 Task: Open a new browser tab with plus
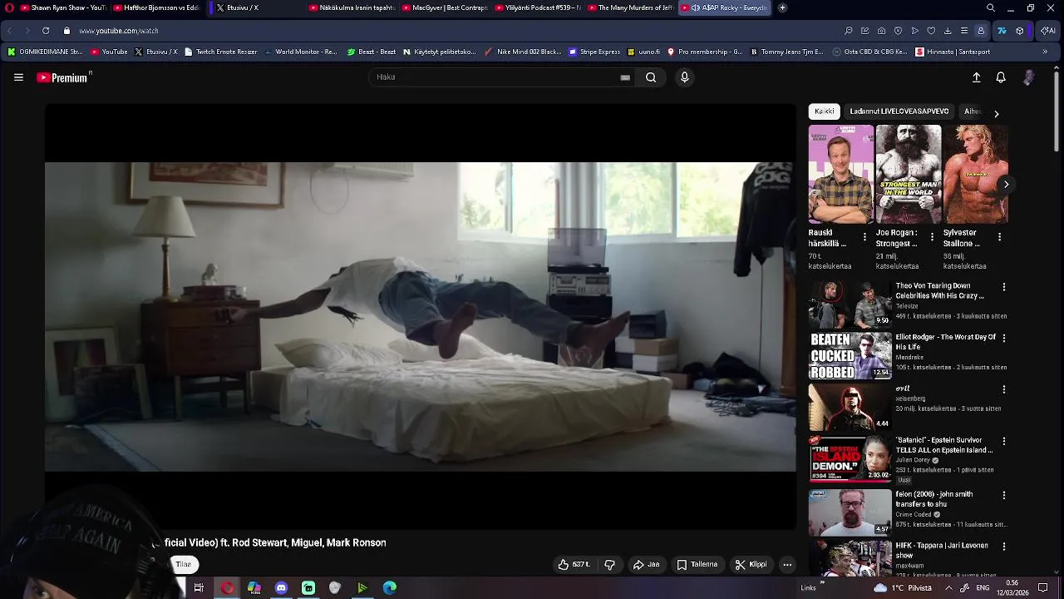click(782, 7)
